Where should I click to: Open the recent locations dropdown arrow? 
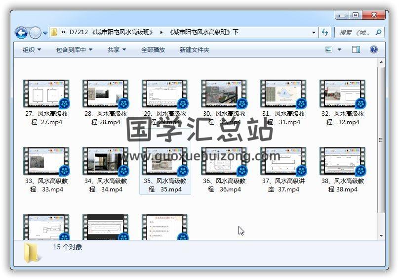[x=45, y=33]
